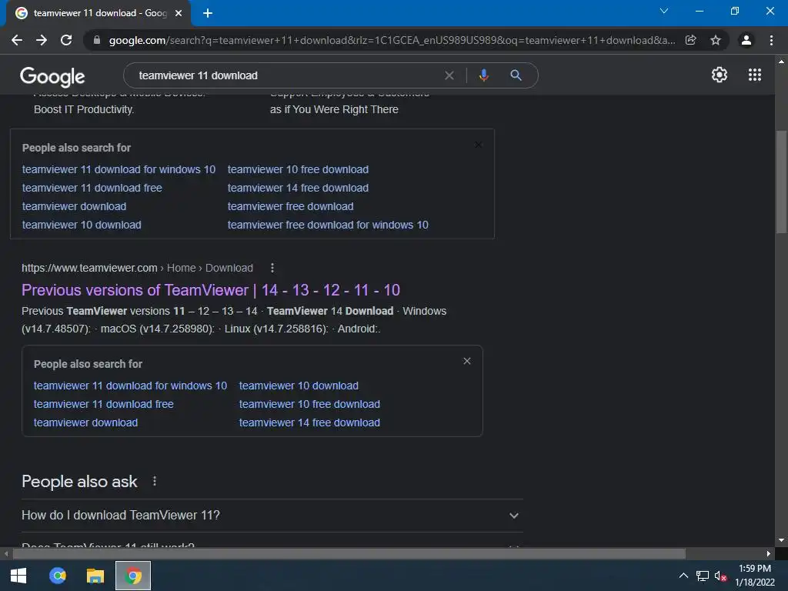Reload the current page

(66, 40)
